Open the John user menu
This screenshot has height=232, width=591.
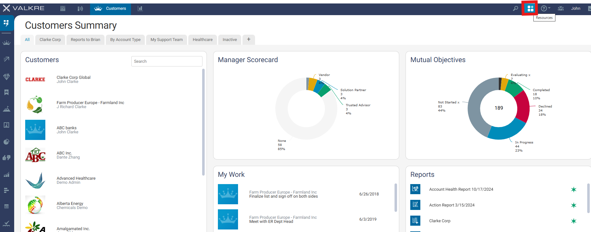576,9
